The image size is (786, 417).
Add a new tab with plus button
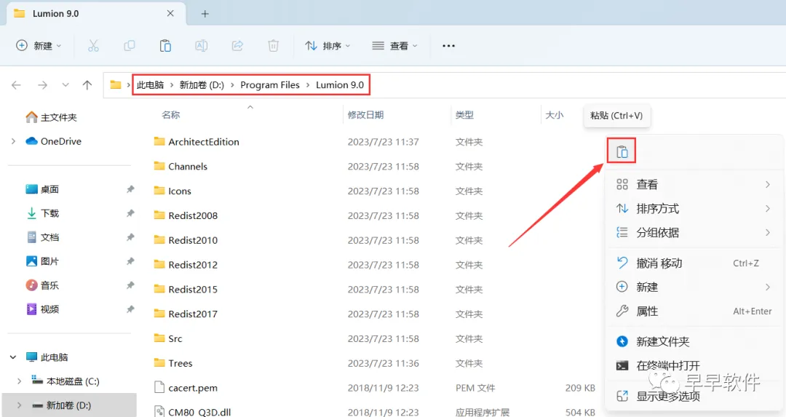pos(205,14)
